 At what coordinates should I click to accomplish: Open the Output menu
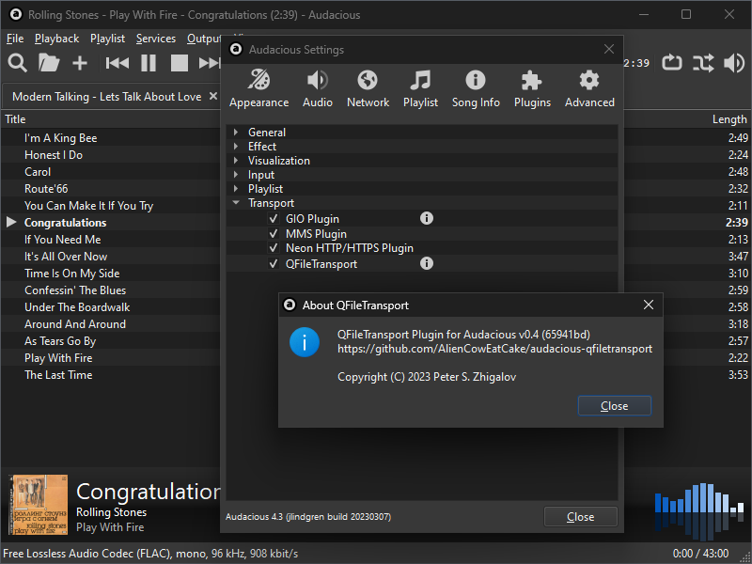(203, 39)
